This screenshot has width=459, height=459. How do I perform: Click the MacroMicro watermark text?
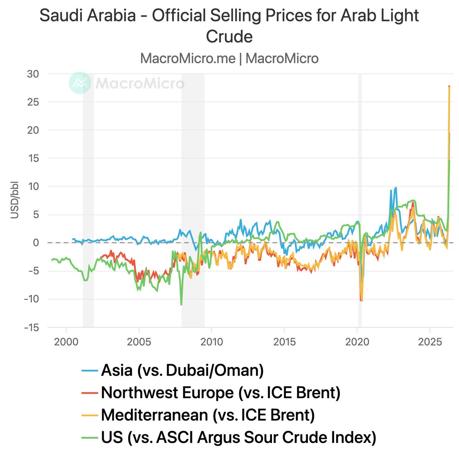[140, 83]
